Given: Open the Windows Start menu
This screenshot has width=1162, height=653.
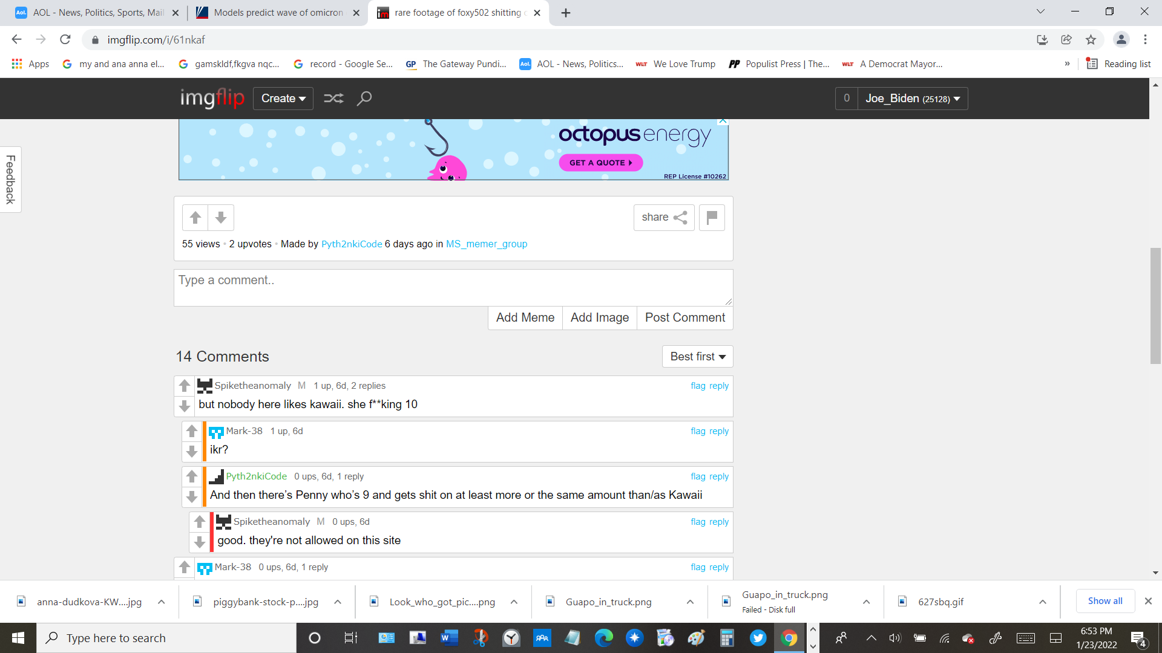Looking at the screenshot, I should pos(18,638).
